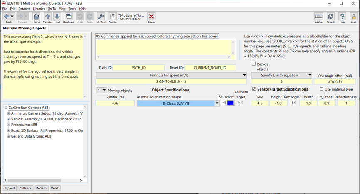
Task: Expand Animator: Camera Setup tree node
Action: pos(8,113)
